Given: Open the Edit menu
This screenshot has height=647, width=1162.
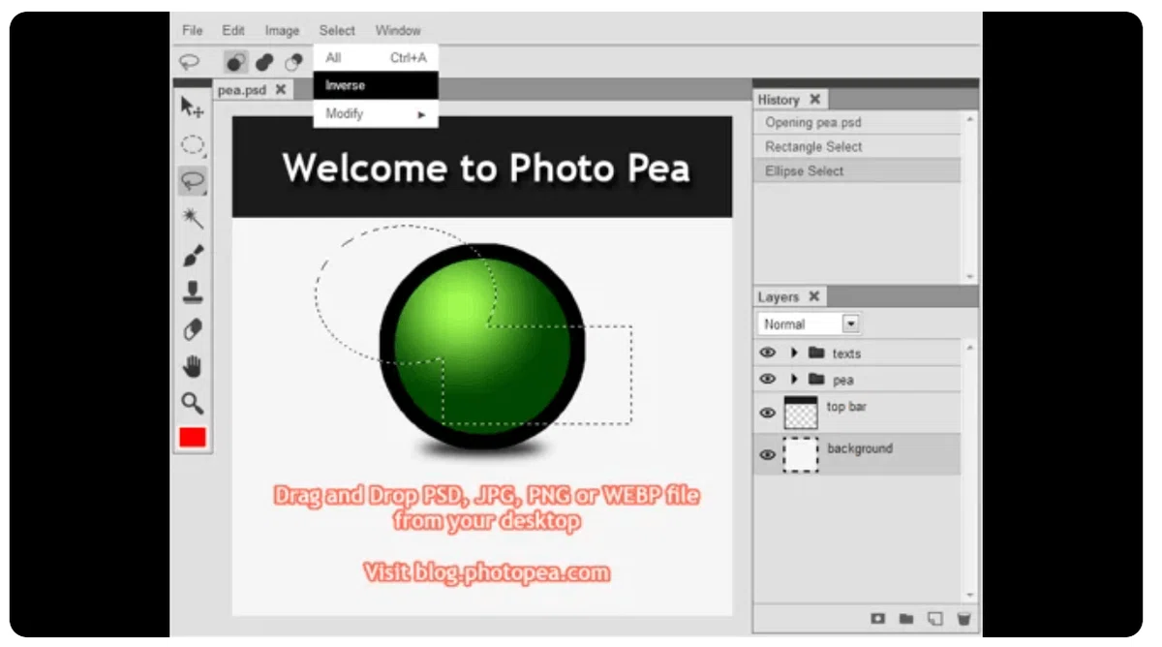Looking at the screenshot, I should [233, 30].
